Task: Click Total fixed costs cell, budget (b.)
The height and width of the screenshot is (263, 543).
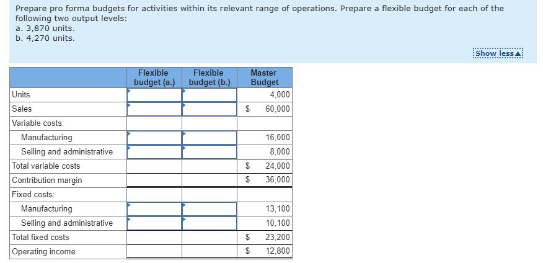Action: click(x=210, y=238)
